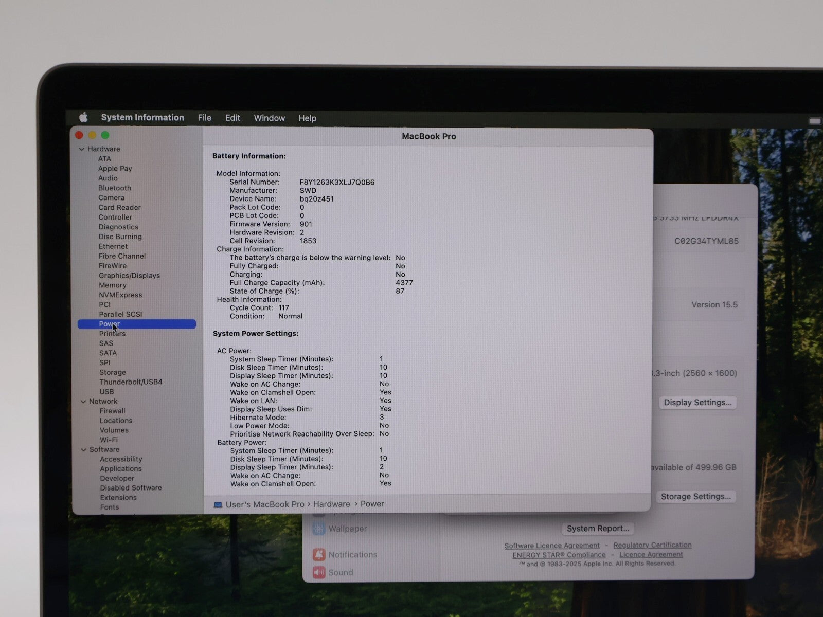
Task: Collapse the Hardware section
Action: coord(81,149)
